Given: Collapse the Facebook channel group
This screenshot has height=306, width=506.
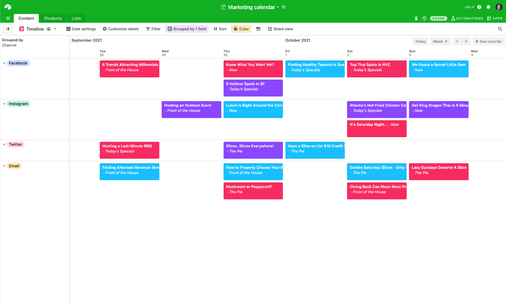Looking at the screenshot, I should (x=4, y=63).
